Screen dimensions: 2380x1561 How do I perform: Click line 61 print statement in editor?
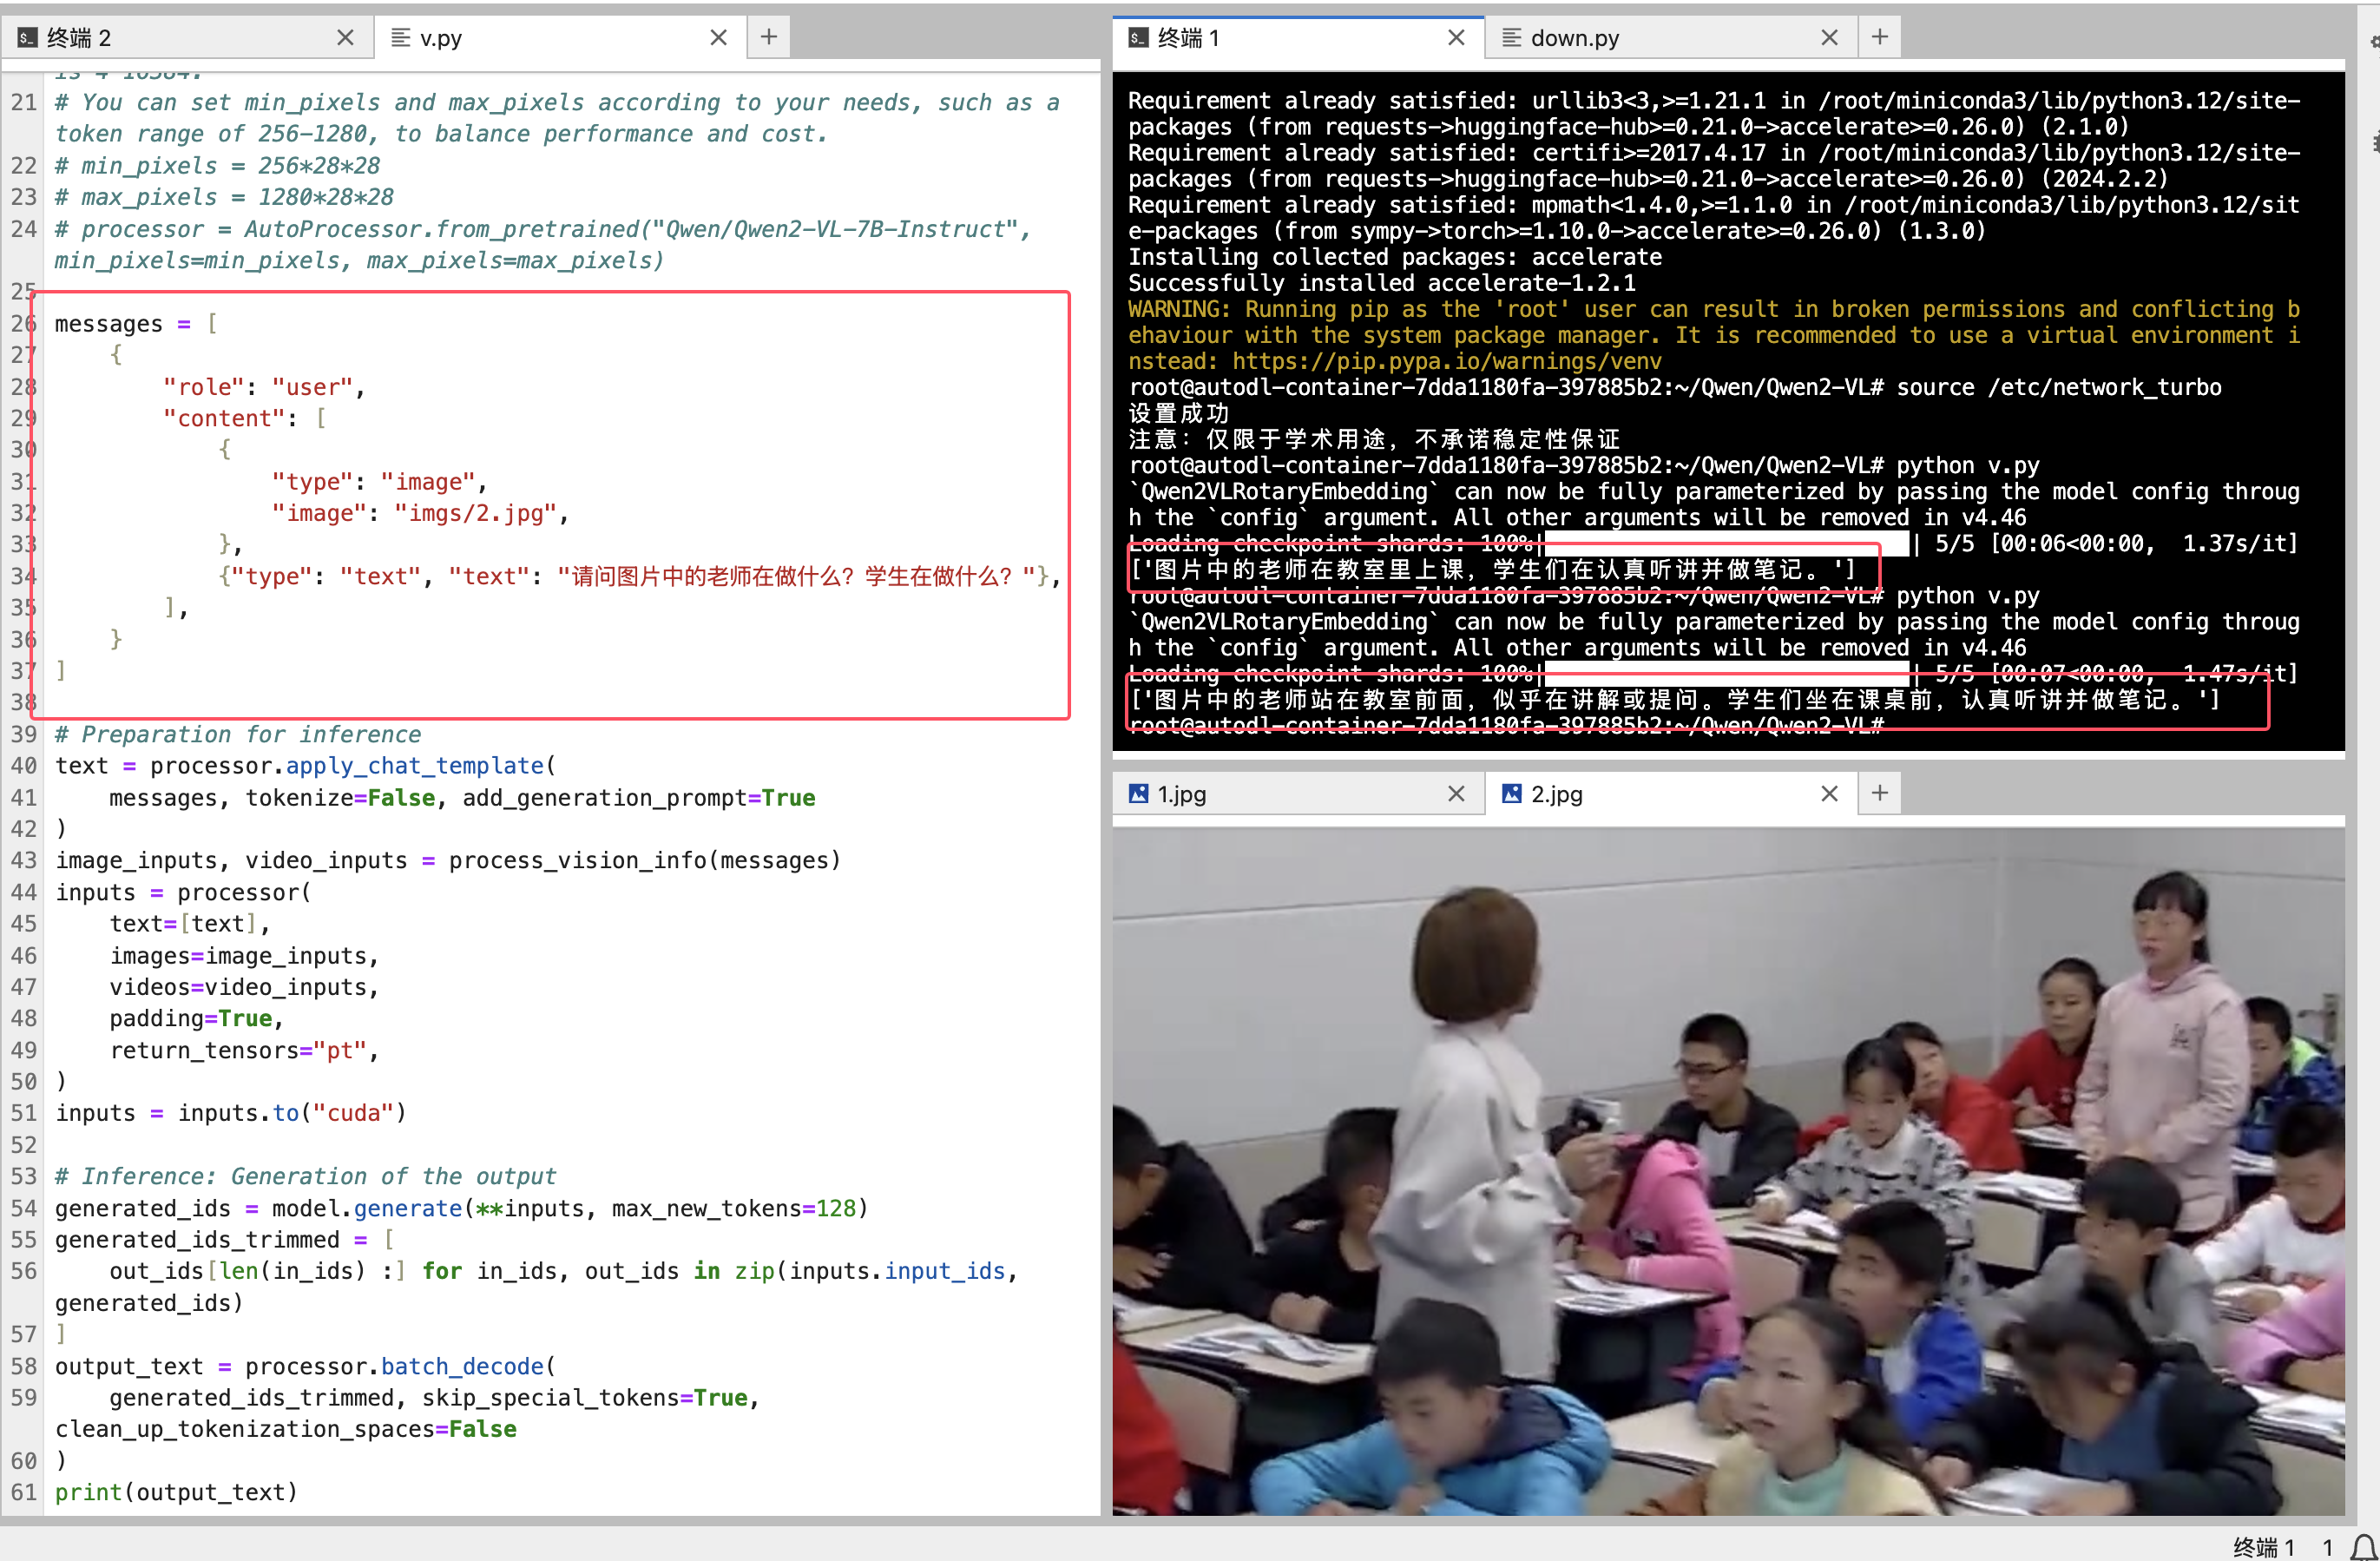coord(176,1492)
